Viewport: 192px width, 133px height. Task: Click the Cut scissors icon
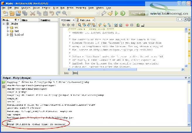pos(33,13)
